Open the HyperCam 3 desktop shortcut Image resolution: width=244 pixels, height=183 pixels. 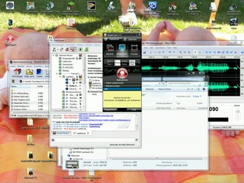point(10,40)
